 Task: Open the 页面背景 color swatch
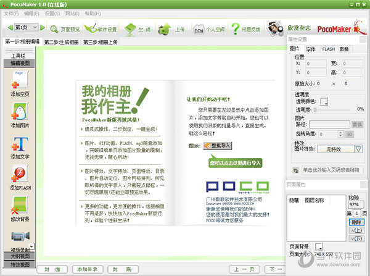point(319,246)
